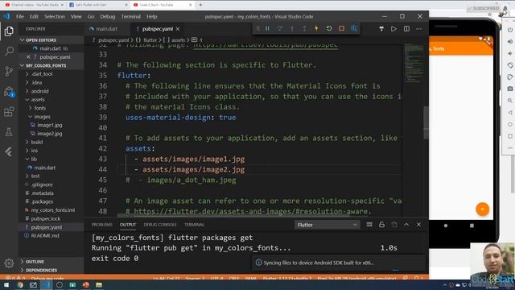Stop debugging with the red square
This screenshot has width=515, height=290.
(341, 29)
